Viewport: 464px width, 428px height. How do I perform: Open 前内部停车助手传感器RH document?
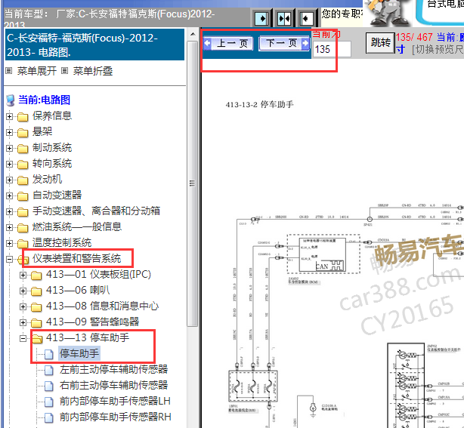click(x=116, y=417)
